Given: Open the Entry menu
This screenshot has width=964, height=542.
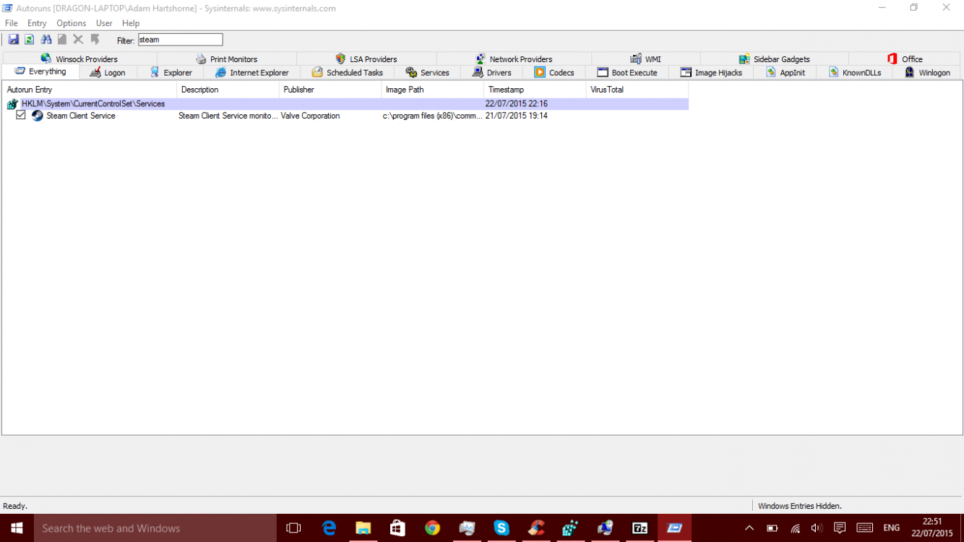Looking at the screenshot, I should point(37,23).
